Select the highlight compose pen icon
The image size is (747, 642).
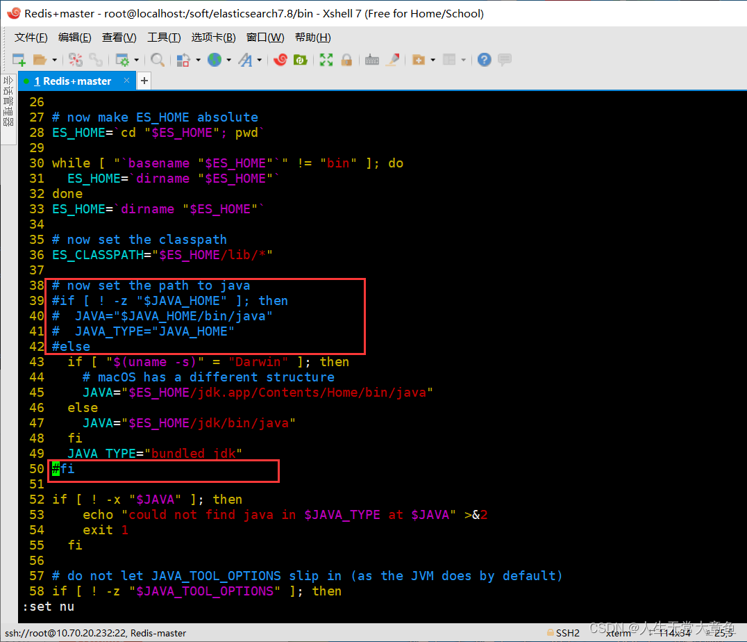pos(393,60)
